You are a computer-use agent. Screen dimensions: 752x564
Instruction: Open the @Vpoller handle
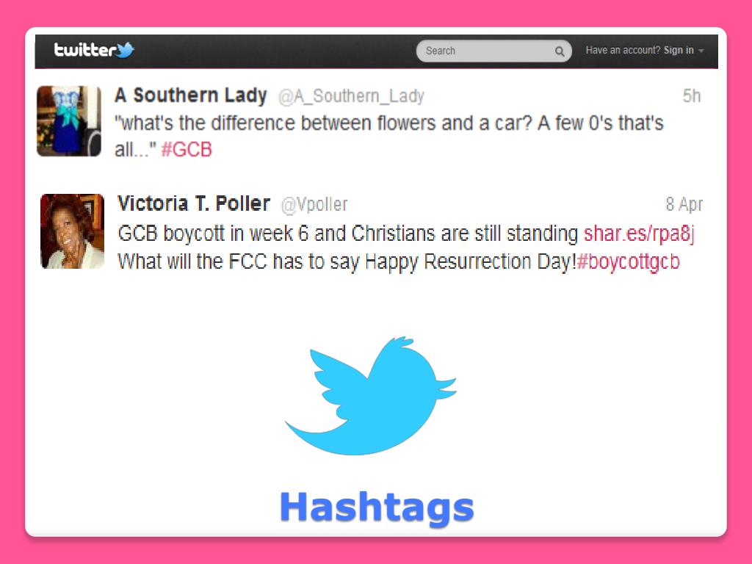[314, 205]
